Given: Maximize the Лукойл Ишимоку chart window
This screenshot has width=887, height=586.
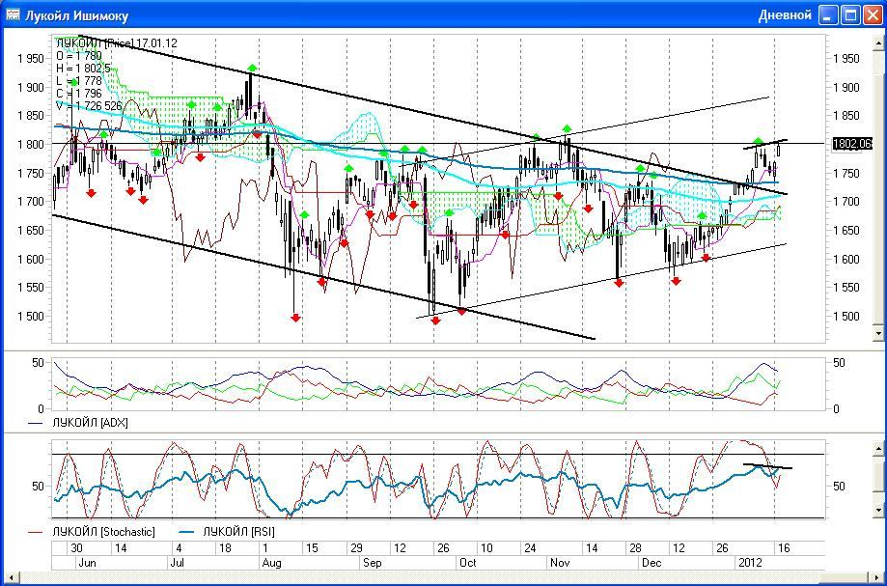Looking at the screenshot, I should [x=850, y=15].
